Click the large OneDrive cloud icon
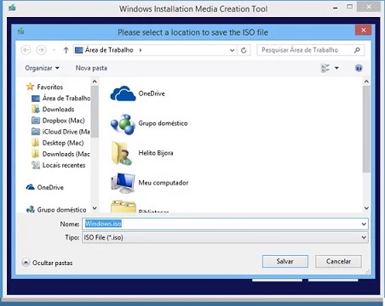 (x=123, y=93)
